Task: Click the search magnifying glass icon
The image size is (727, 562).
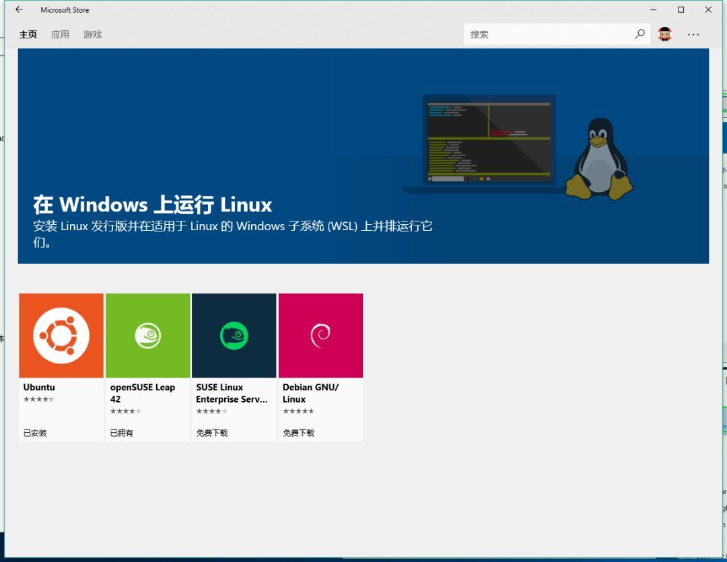Action: tap(639, 34)
